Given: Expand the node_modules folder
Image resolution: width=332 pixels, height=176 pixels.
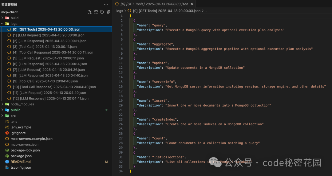Looking at the screenshot, I should [2, 104].
